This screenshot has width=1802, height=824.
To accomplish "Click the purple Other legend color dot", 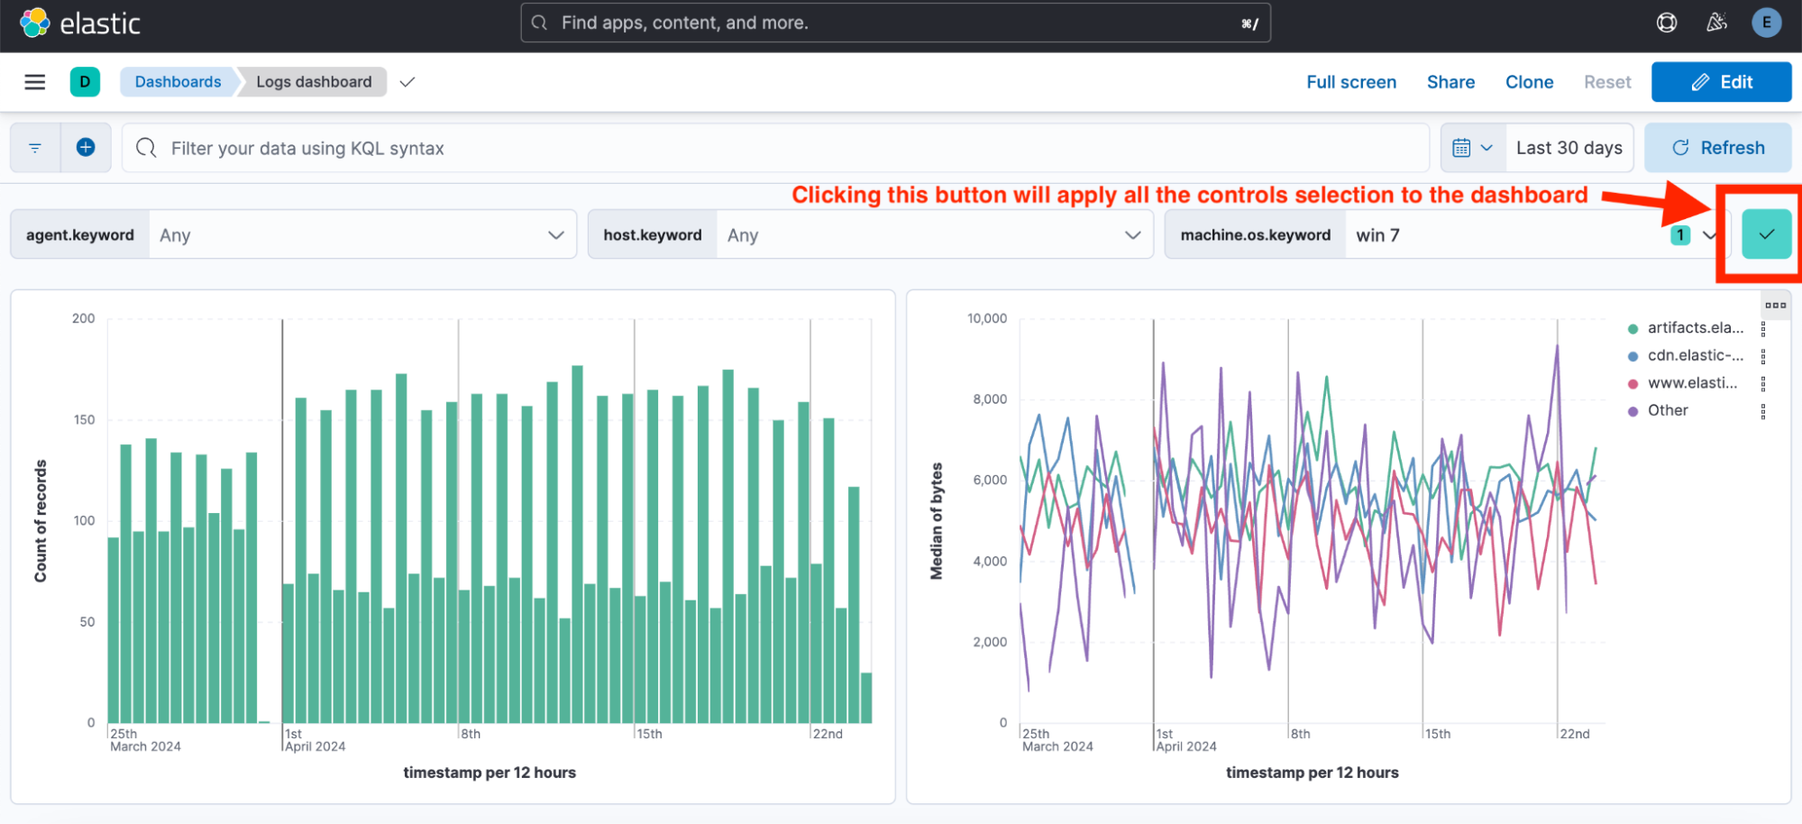I will [1633, 411].
